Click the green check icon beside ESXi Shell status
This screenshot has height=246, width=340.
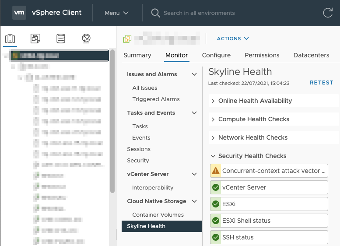click(216, 221)
